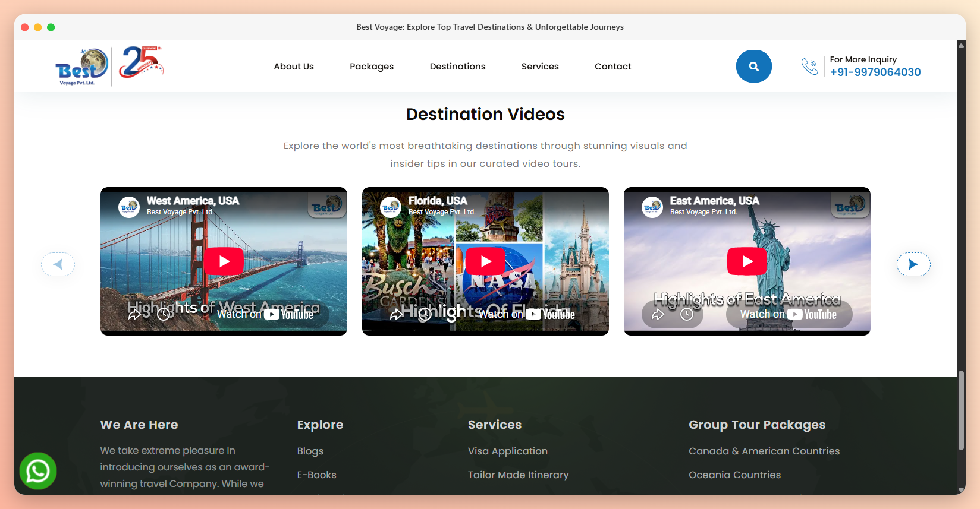
Task: Open Tailor Made Itinerary link
Action: 519,475
